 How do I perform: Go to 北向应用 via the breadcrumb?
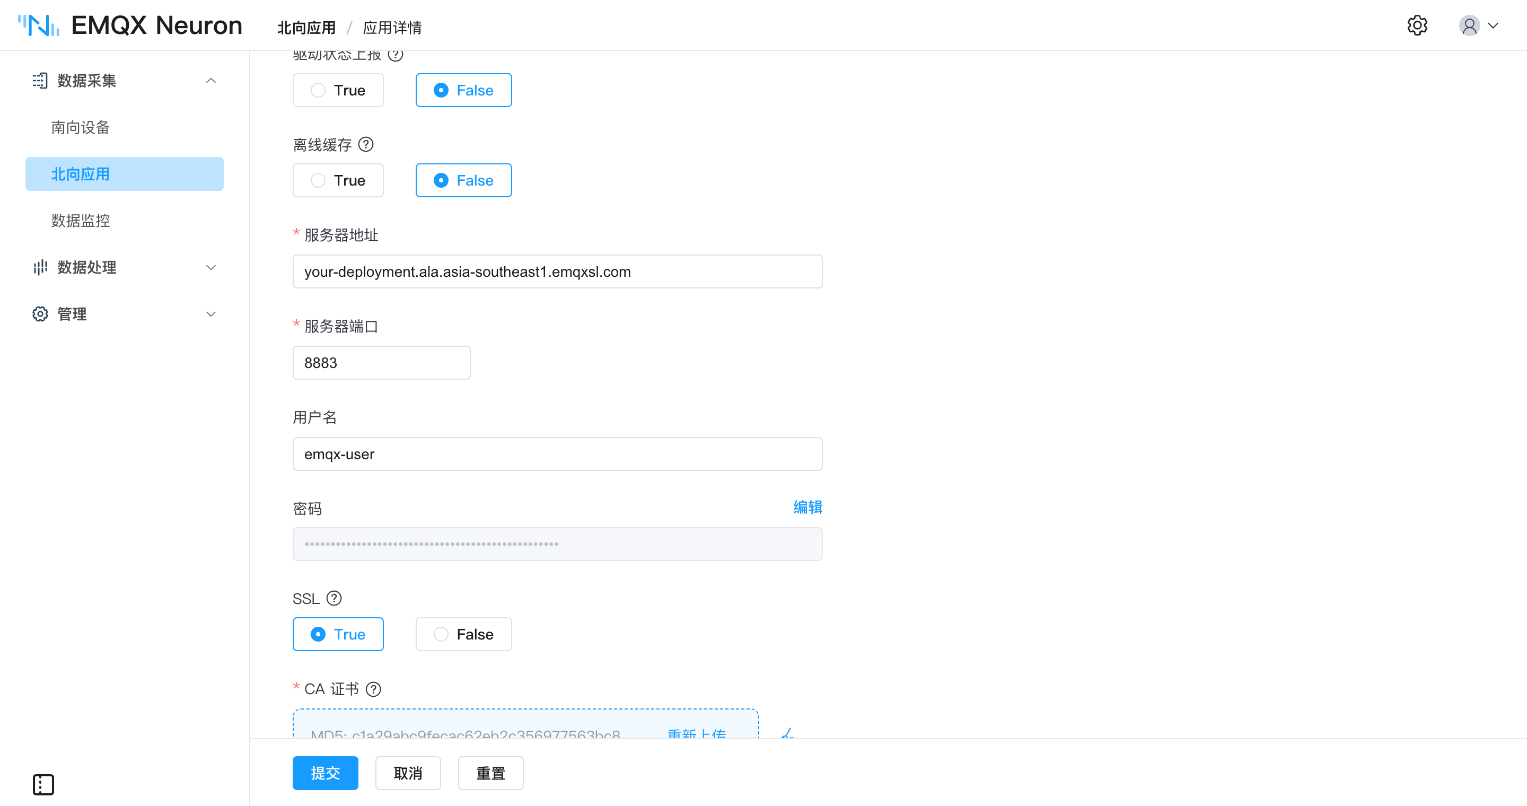[306, 27]
